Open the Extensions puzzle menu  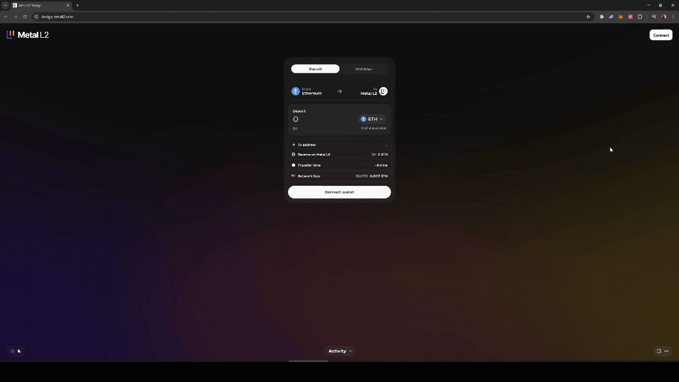click(x=640, y=17)
